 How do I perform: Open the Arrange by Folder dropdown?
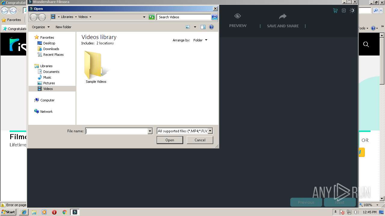coord(200,40)
